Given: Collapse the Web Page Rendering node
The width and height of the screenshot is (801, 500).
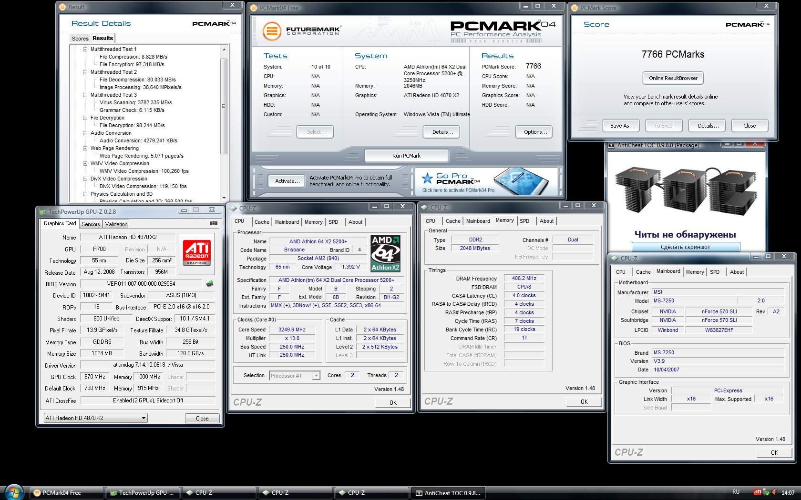Looking at the screenshot, I should [85, 148].
